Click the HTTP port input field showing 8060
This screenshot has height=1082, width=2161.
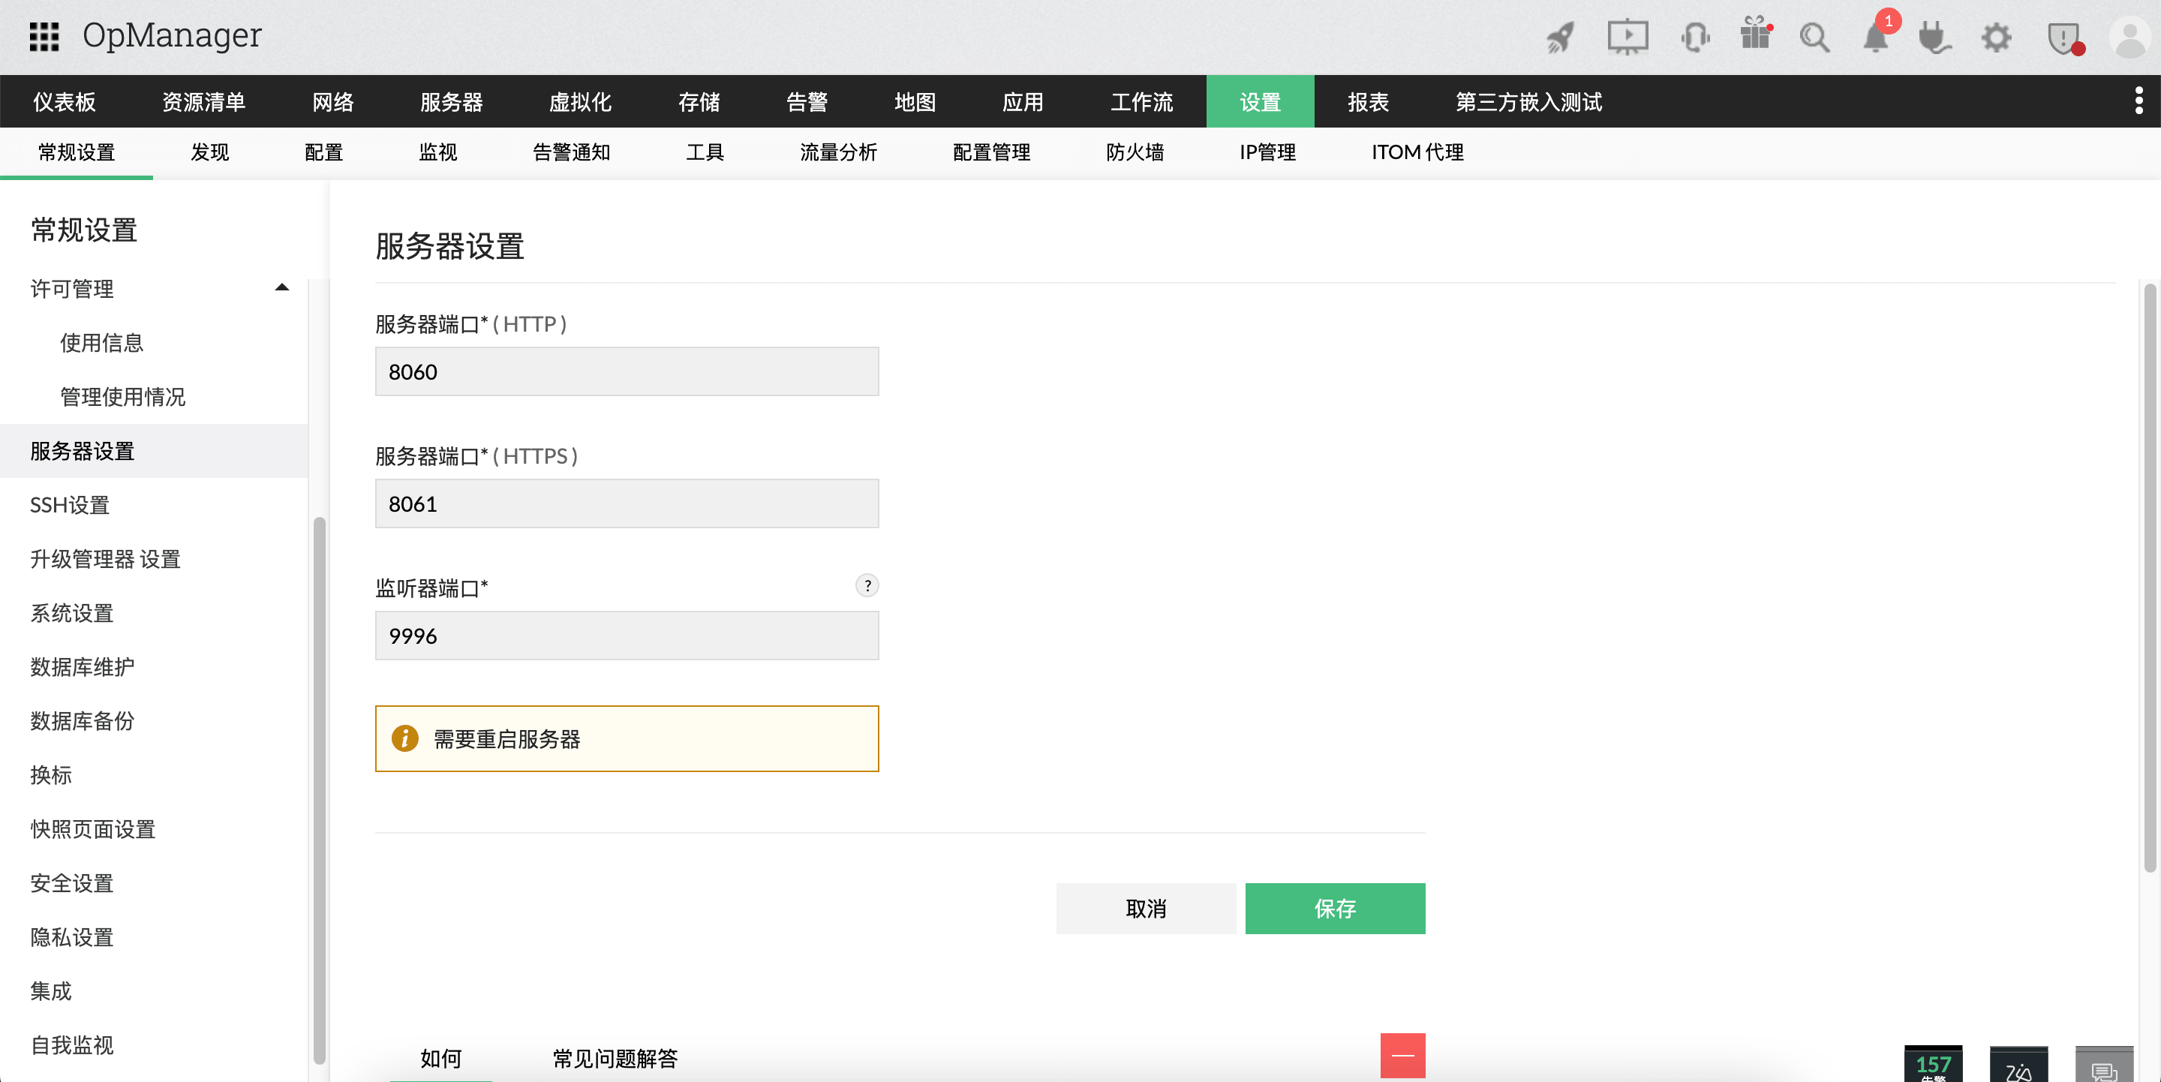626,371
